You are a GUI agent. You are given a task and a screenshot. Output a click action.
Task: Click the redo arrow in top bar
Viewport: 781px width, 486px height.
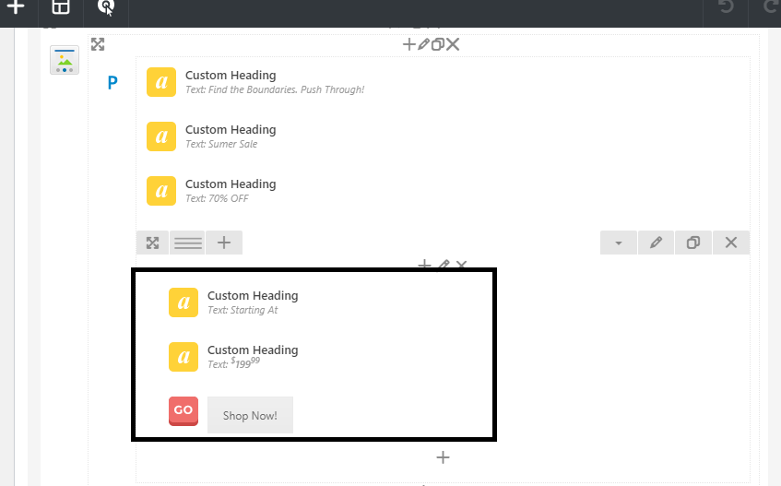771,6
